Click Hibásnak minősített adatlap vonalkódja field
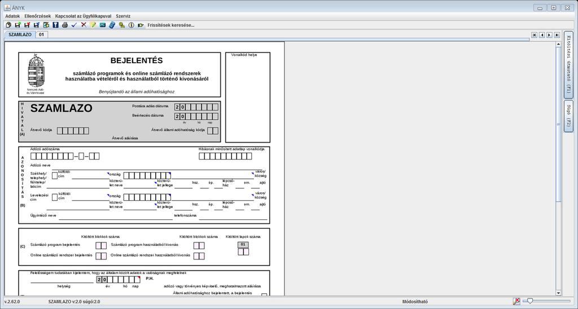Screen dimensions: 578x309 point(225,156)
